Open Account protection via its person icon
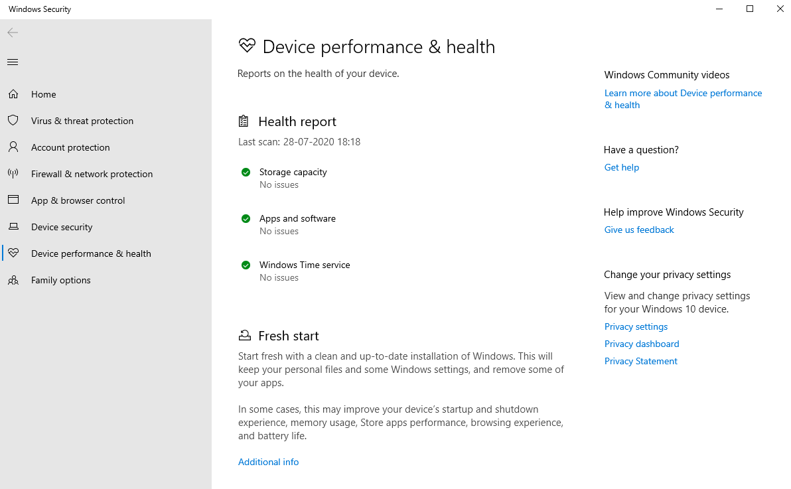Image resolution: width=791 pixels, height=489 pixels. (13, 147)
